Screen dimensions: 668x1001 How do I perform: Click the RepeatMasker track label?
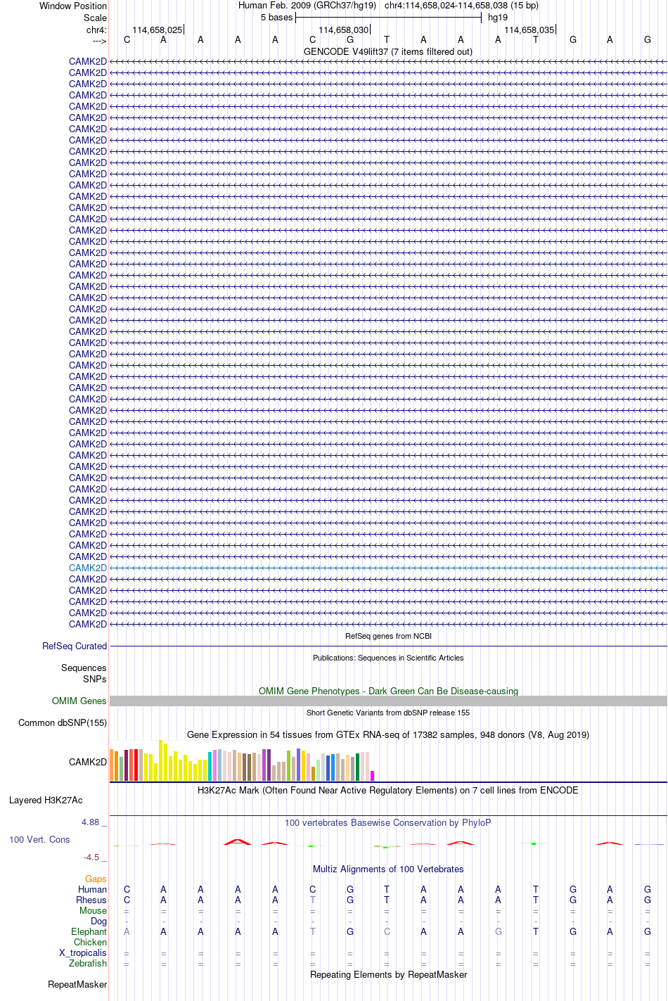pos(77,984)
